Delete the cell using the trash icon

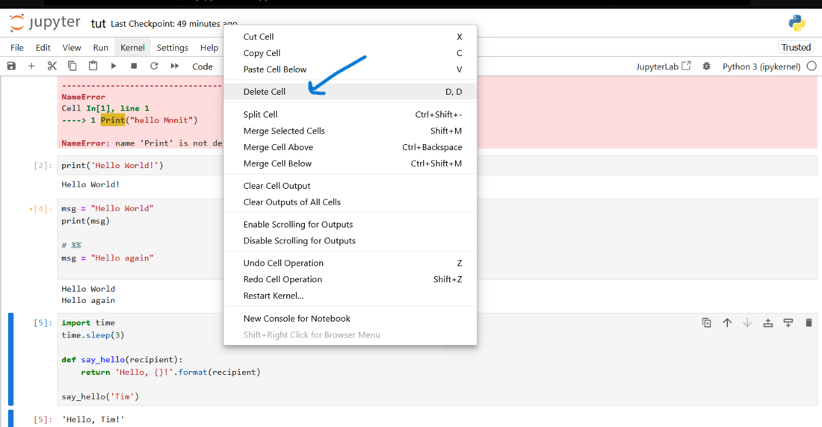coord(809,323)
